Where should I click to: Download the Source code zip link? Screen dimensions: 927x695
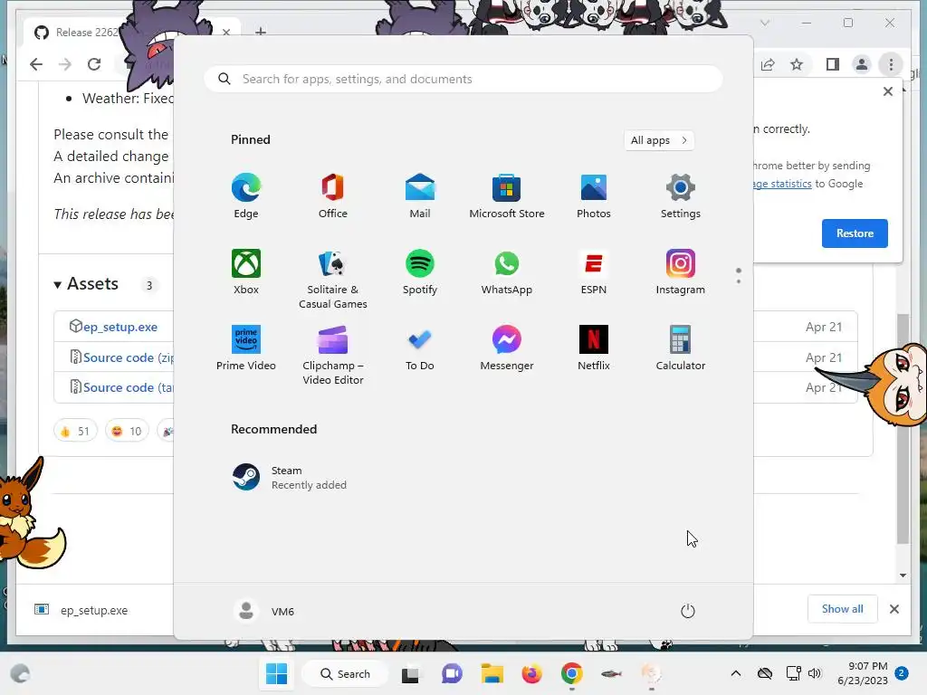(128, 357)
